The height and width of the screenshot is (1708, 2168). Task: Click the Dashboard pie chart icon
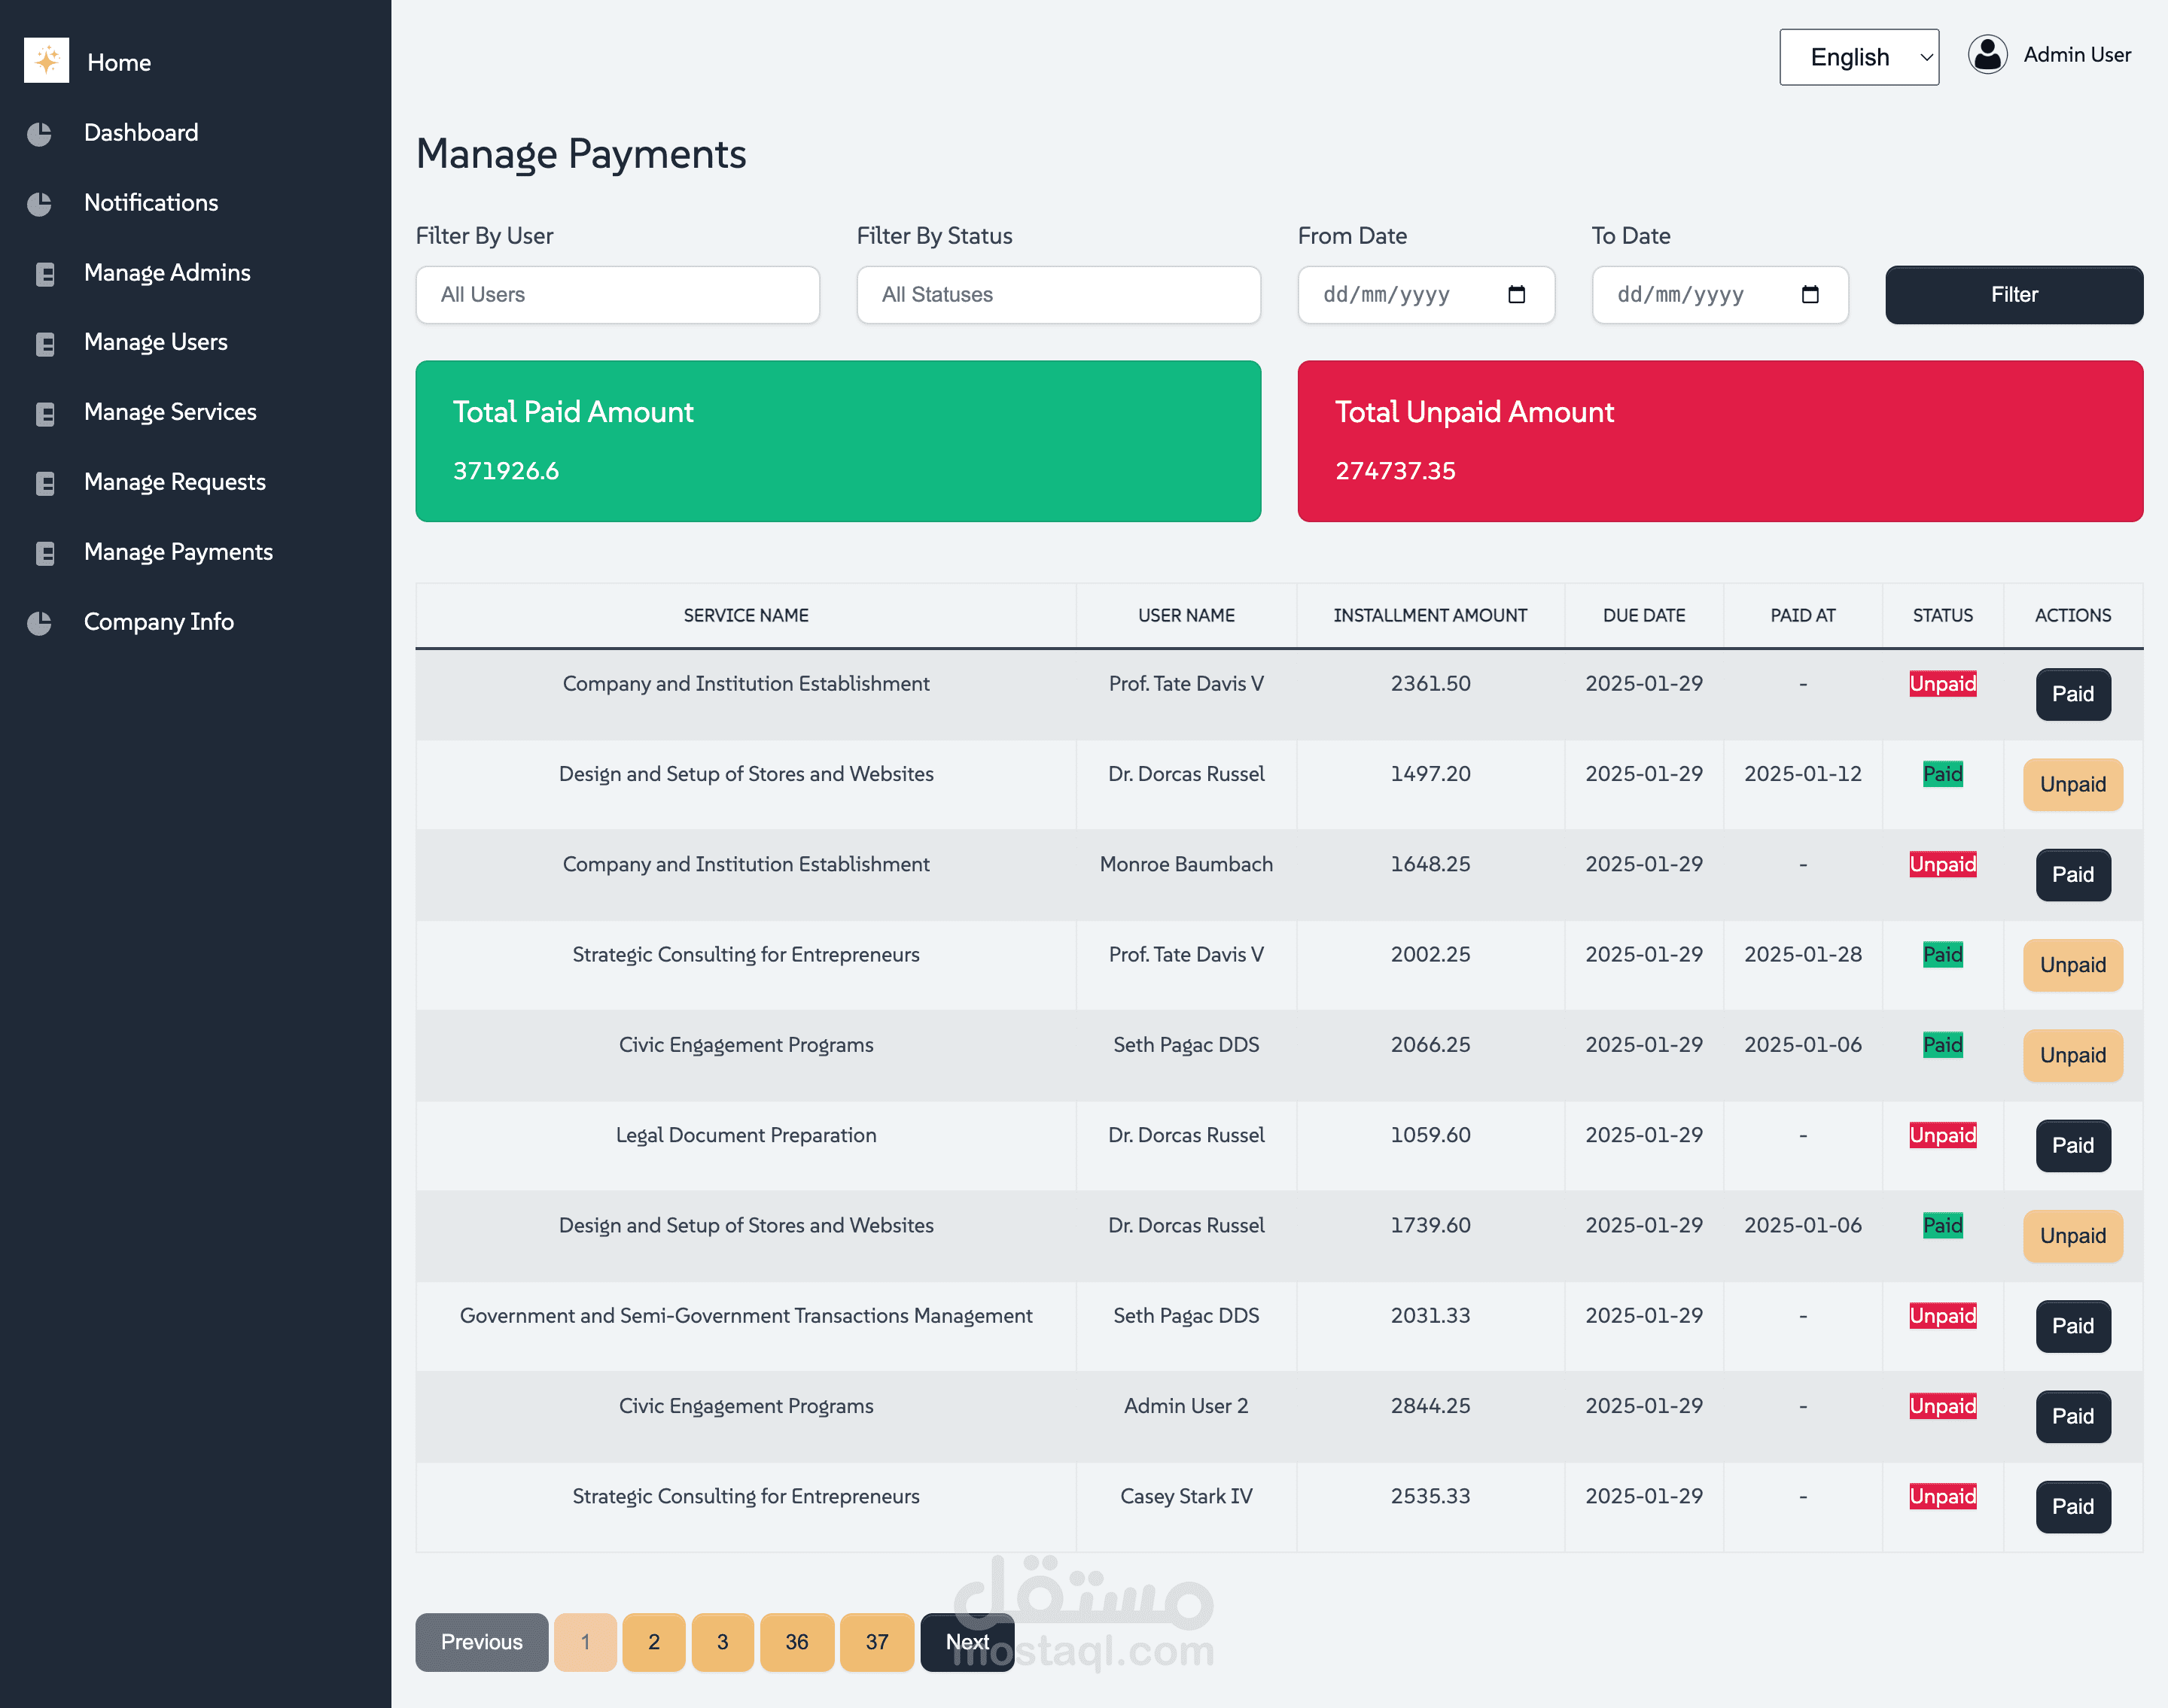(39, 134)
